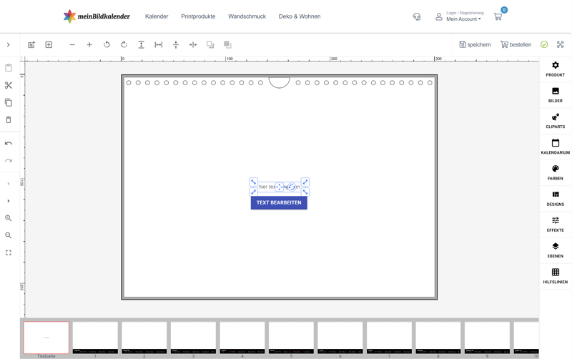Click the trash delete icon
This screenshot has height=359, width=572.
click(9, 120)
